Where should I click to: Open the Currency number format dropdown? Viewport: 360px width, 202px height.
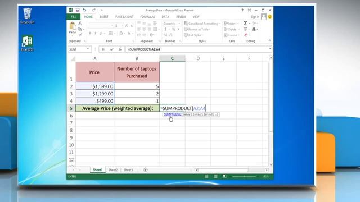(179, 24)
